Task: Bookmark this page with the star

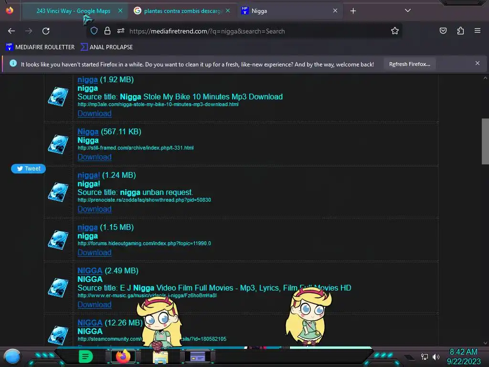Action: (x=395, y=31)
